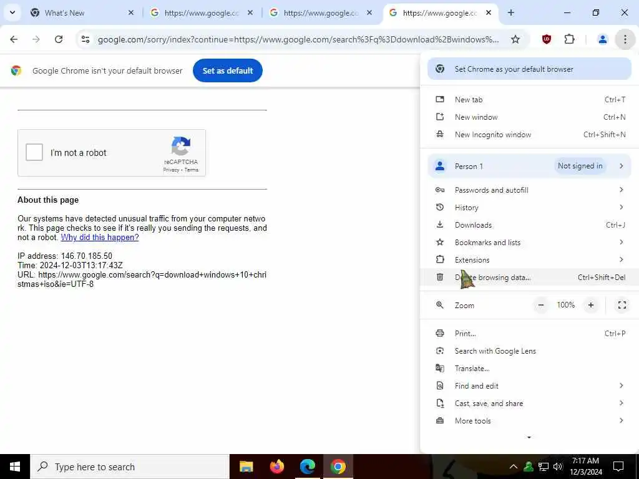Switch to the second Google tab

tap(321, 12)
